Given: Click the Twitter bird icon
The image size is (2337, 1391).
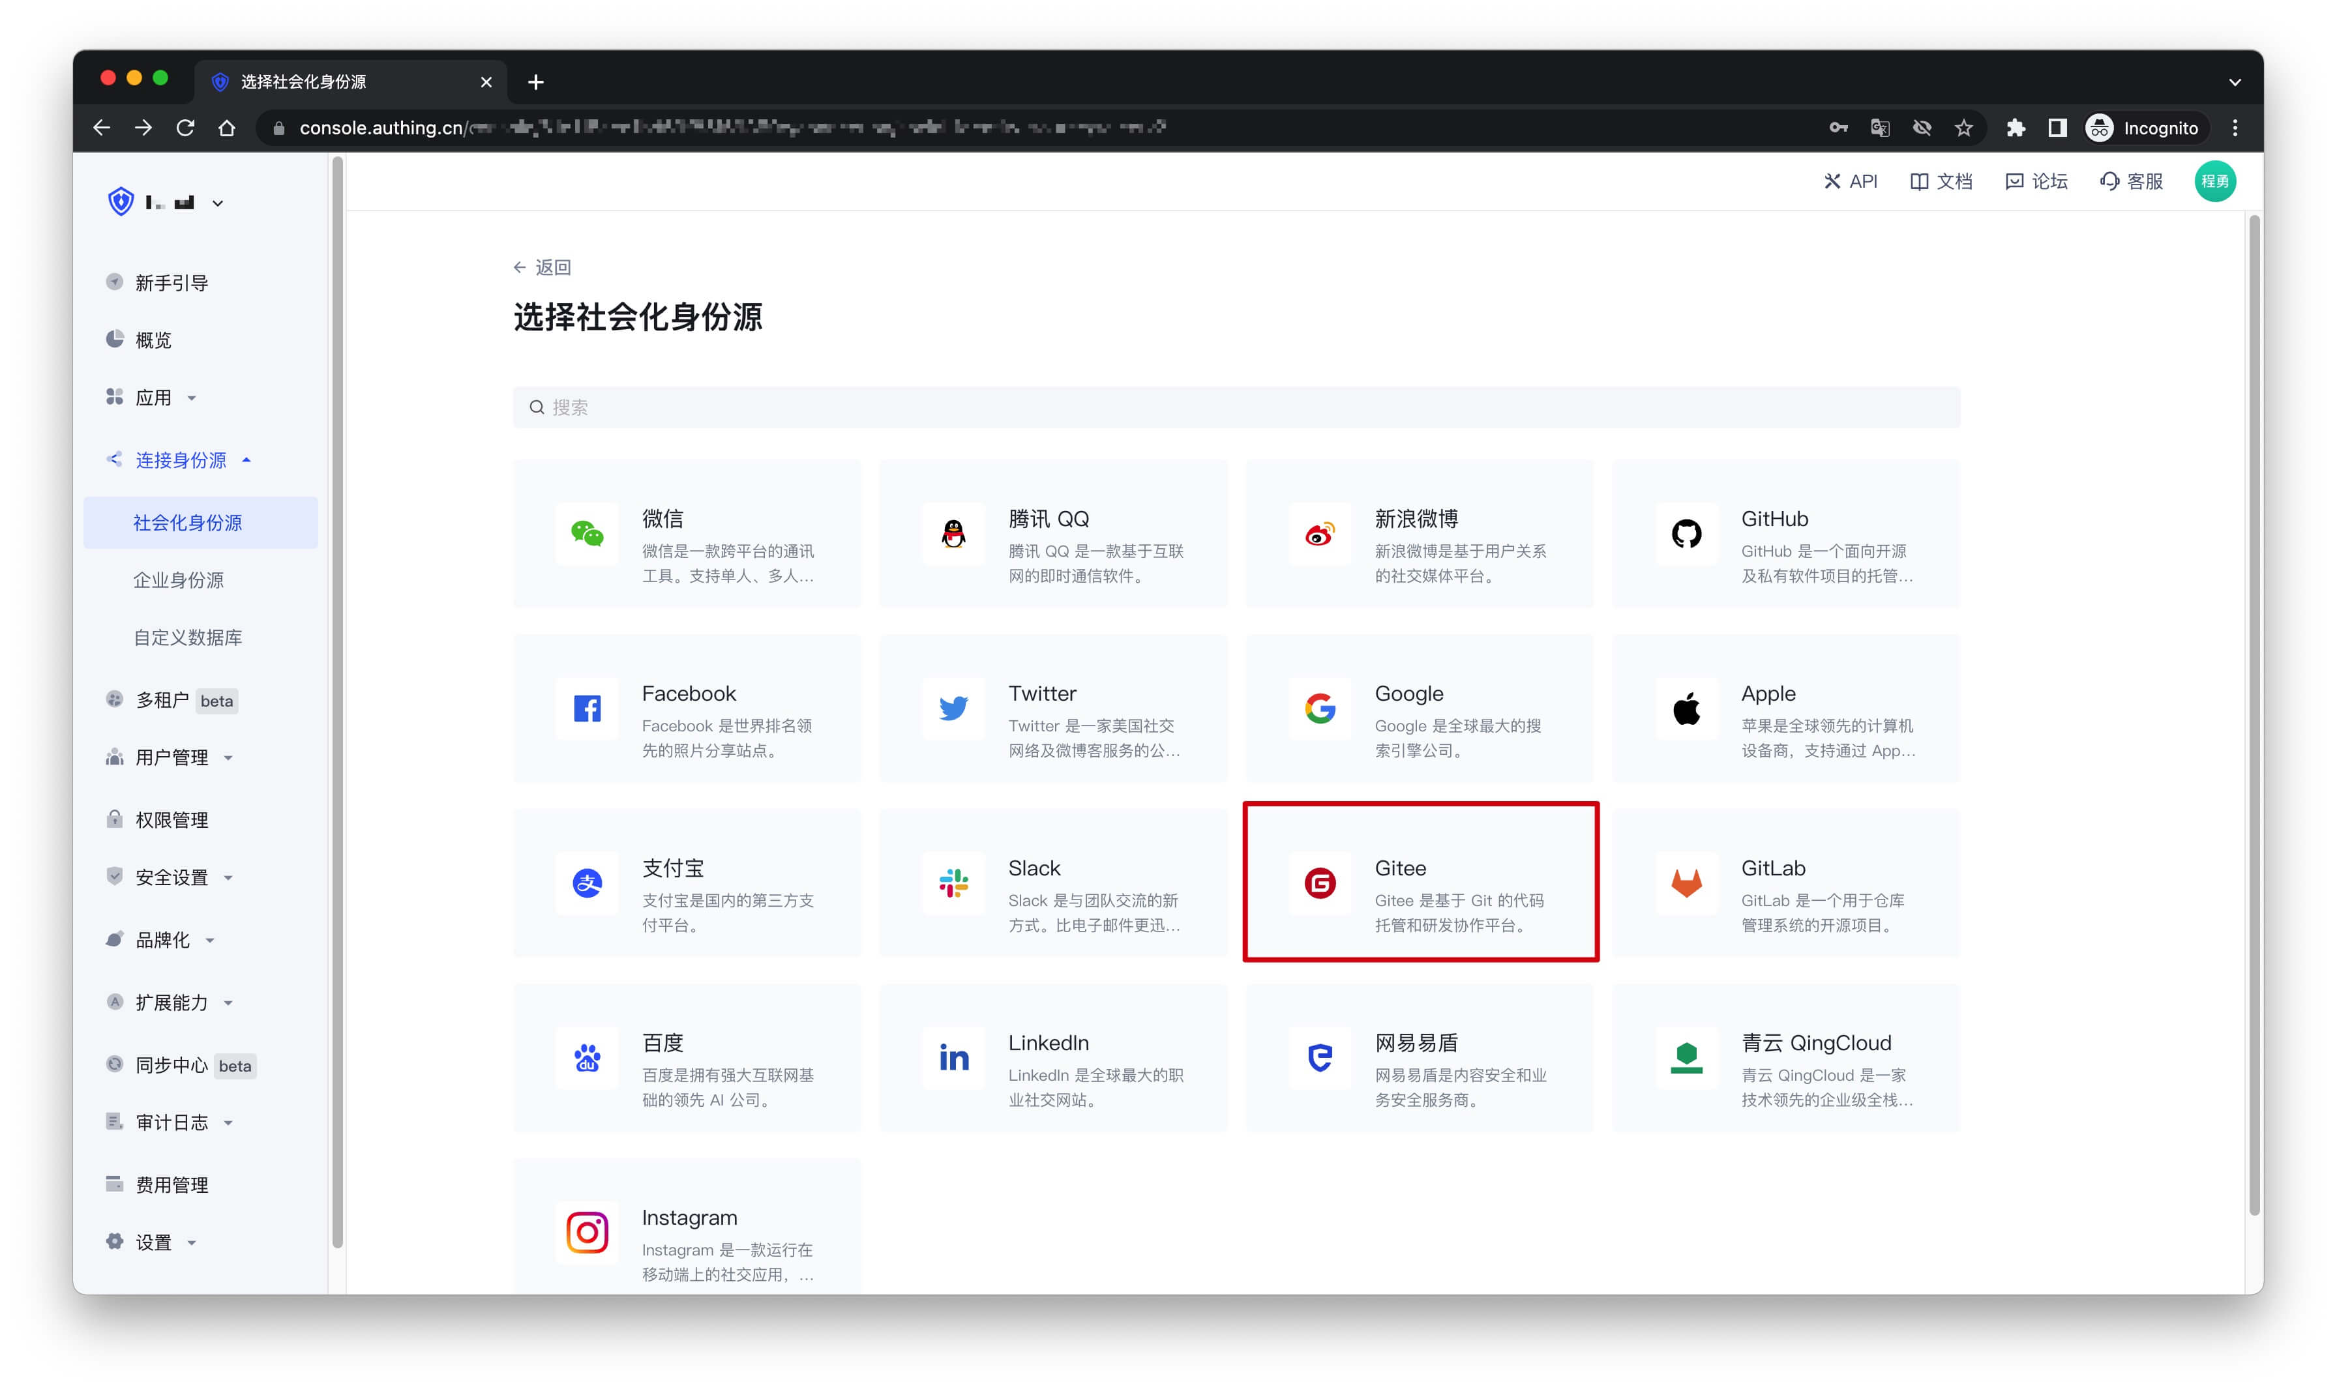Looking at the screenshot, I should pyautogui.click(x=953, y=708).
